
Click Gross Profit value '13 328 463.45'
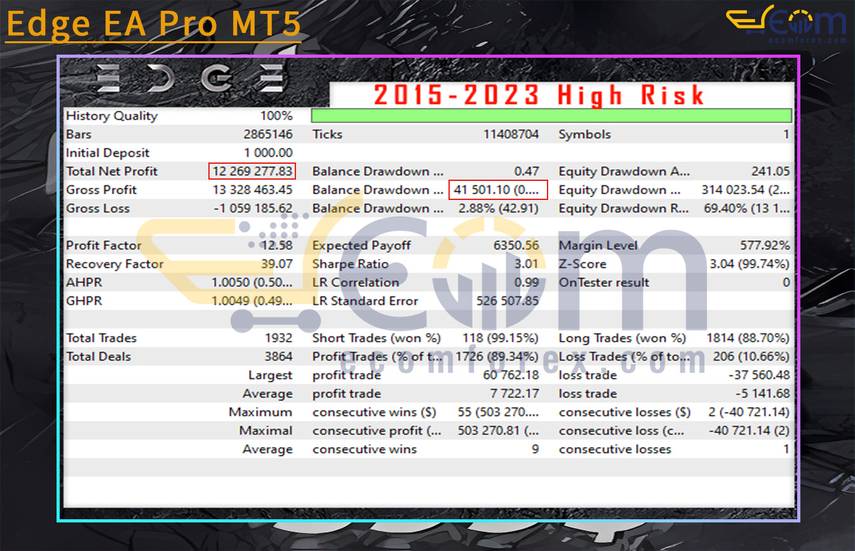[252, 190]
